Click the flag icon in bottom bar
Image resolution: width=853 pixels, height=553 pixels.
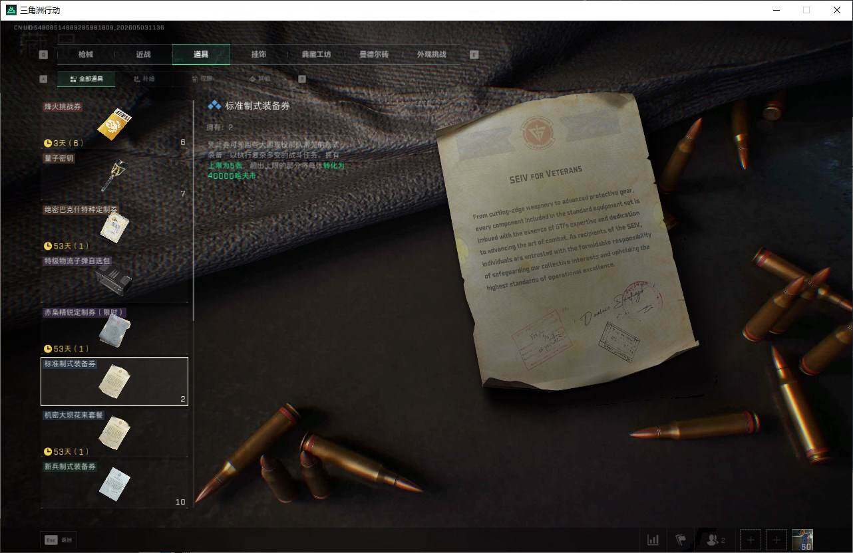coord(681,540)
